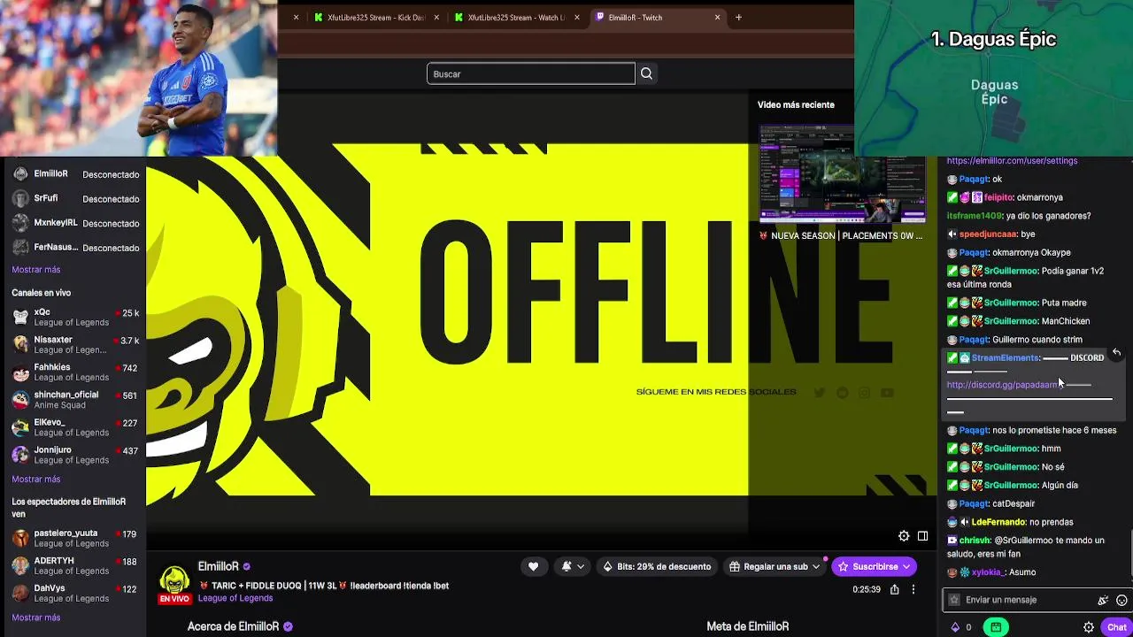
Task: Click StreamElements username in chat
Action: (1005, 357)
